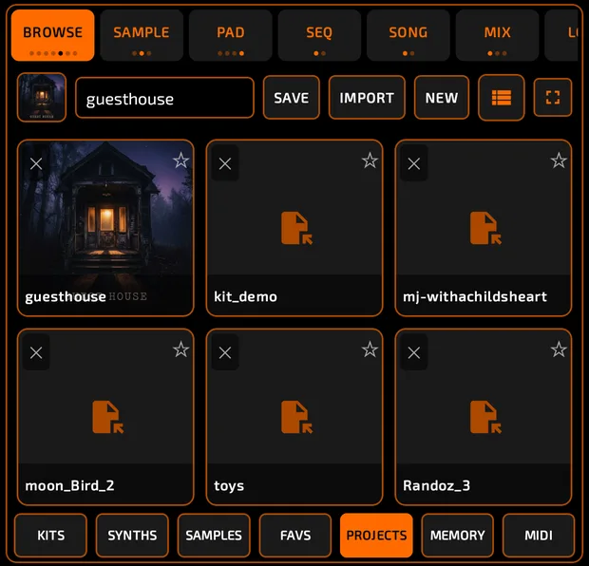This screenshot has width=589, height=566.
Task: Remove the kit_demo project via X icon
Action: pos(225,163)
